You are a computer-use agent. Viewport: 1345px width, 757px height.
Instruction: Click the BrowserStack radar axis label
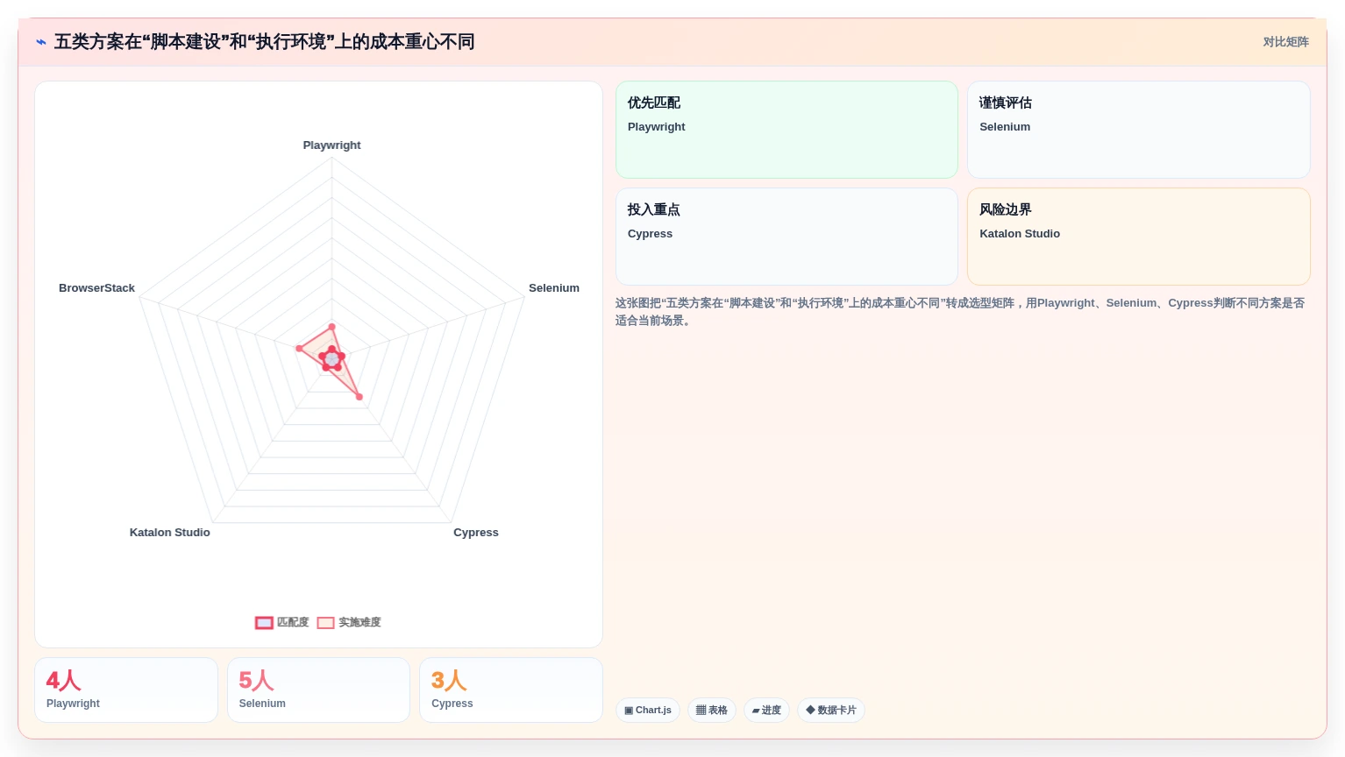click(96, 288)
